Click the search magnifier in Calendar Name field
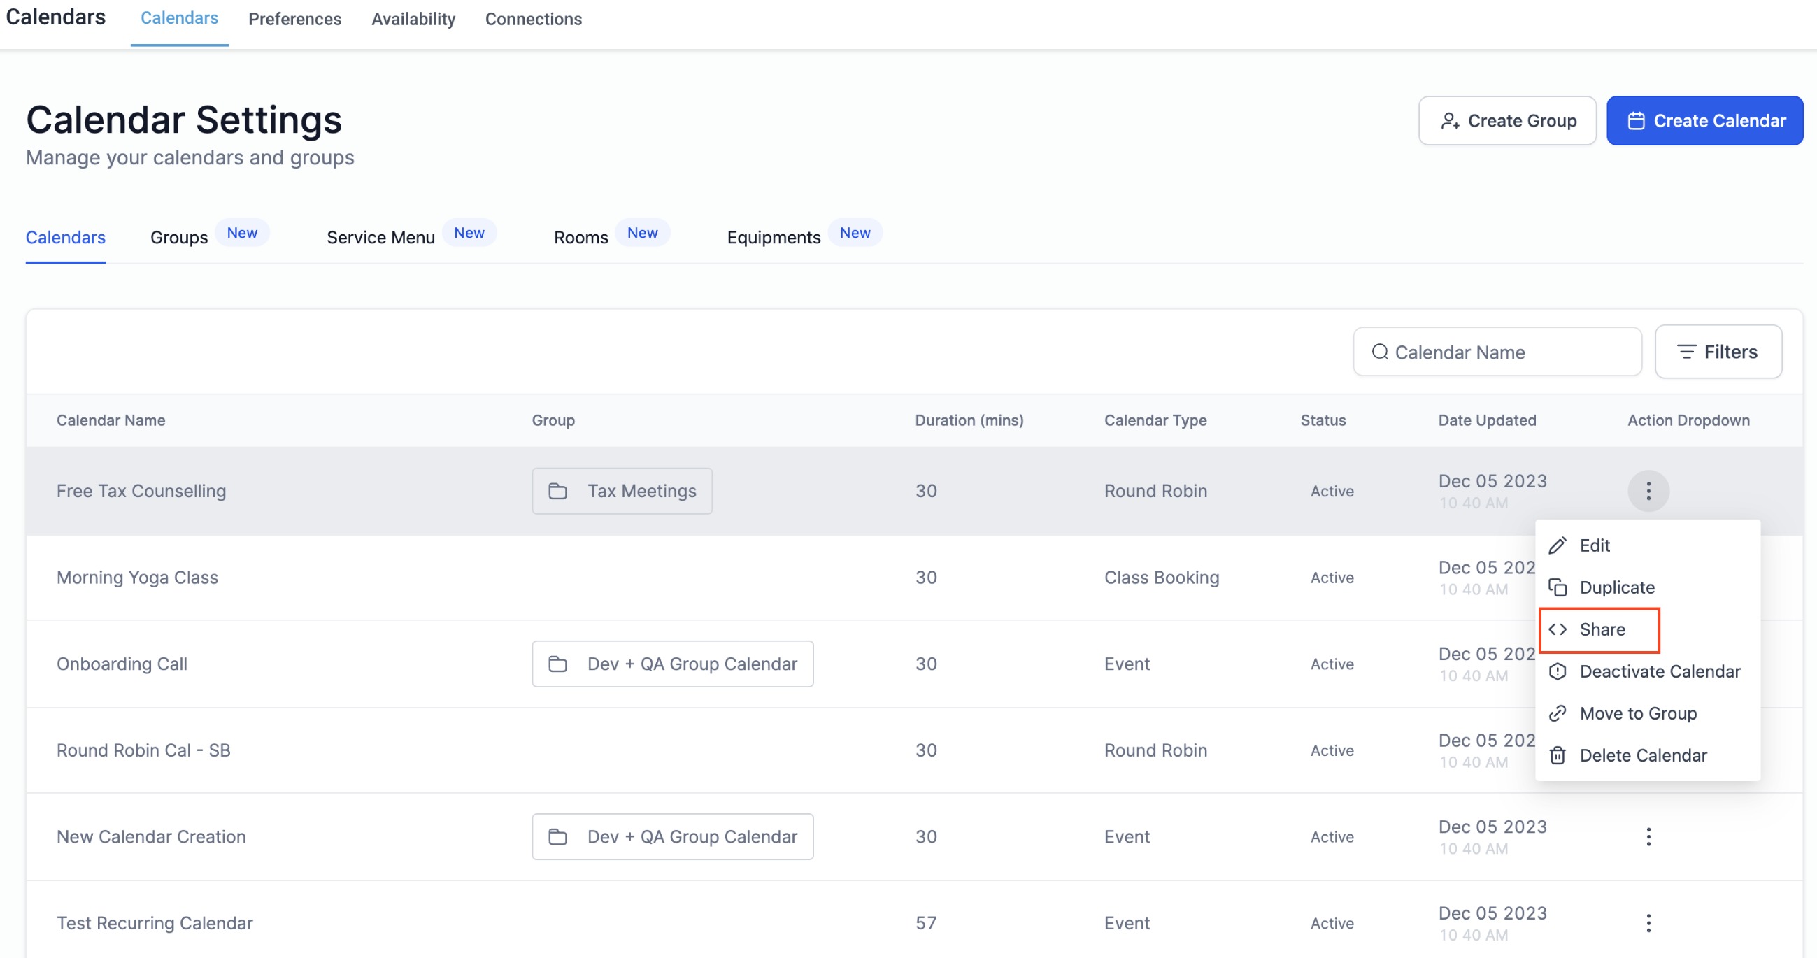The height and width of the screenshot is (958, 1817). tap(1380, 352)
